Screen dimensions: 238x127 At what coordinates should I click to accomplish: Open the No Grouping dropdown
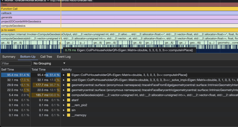[49, 63]
